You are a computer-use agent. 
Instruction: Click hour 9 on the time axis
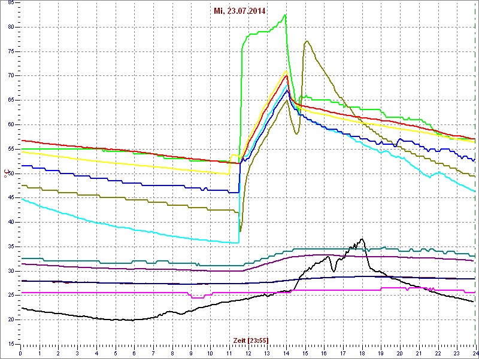click(x=191, y=352)
